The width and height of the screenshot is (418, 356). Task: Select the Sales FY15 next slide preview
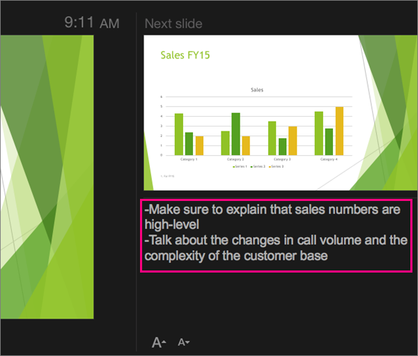point(281,113)
